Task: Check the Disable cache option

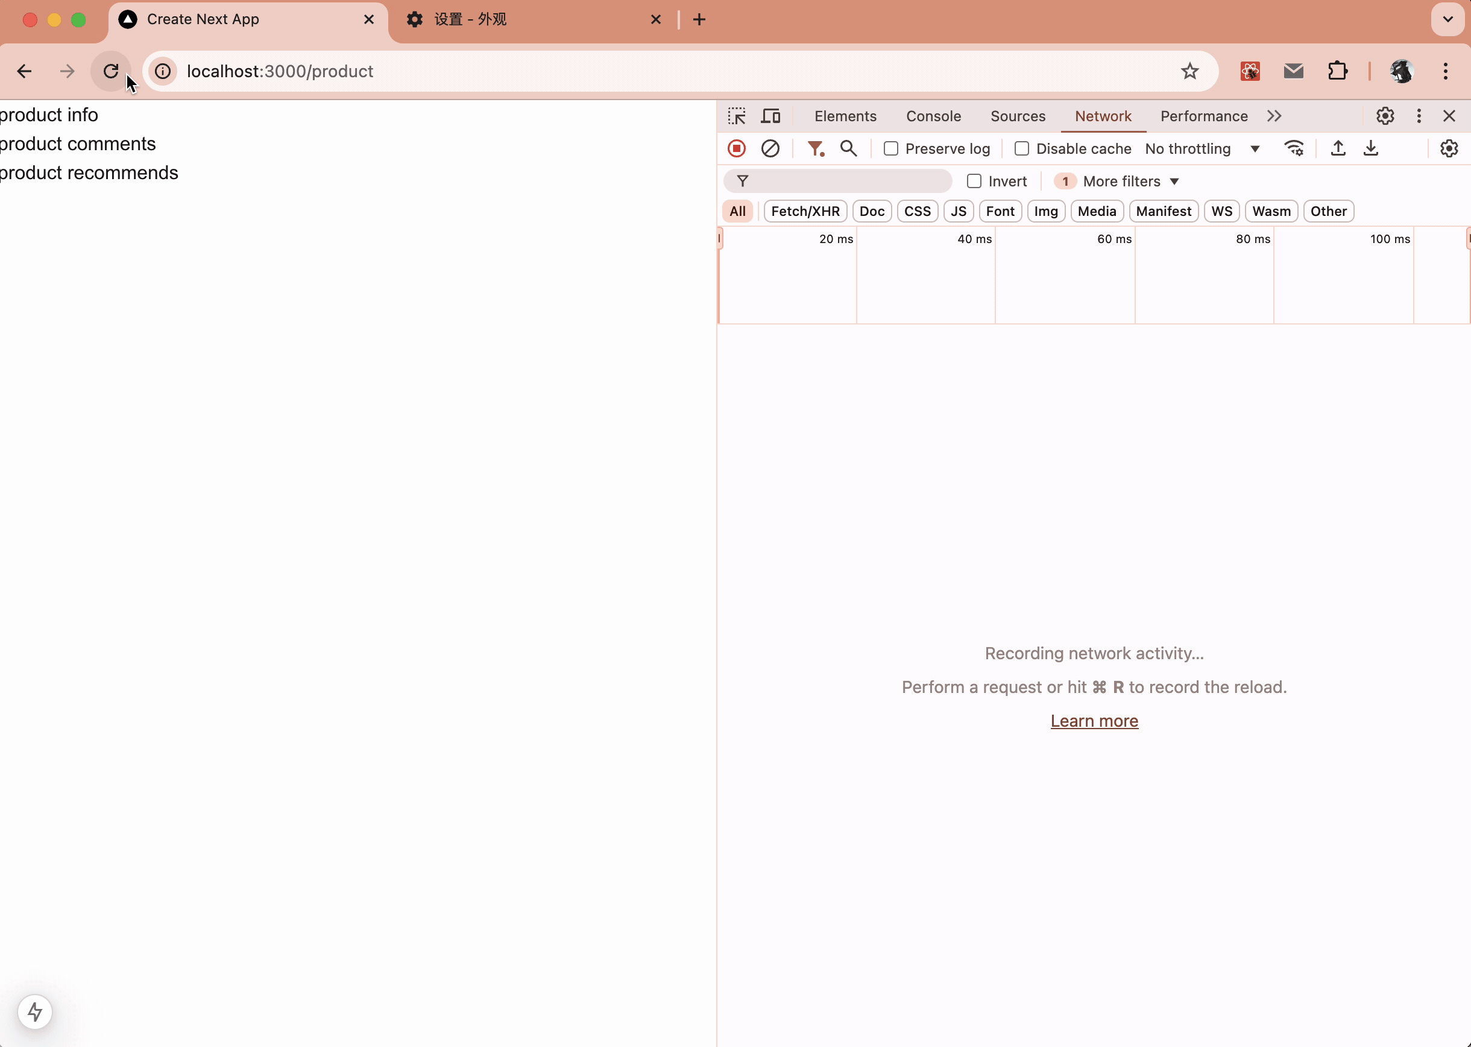Action: coord(1021,148)
